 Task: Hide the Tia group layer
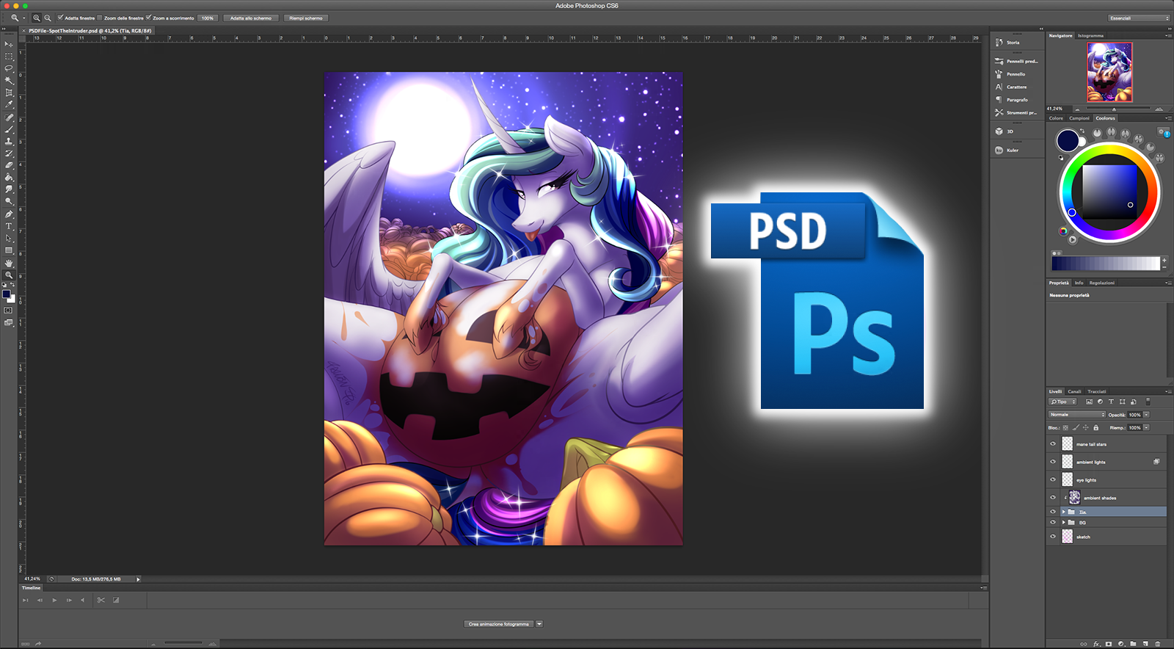tap(1053, 512)
